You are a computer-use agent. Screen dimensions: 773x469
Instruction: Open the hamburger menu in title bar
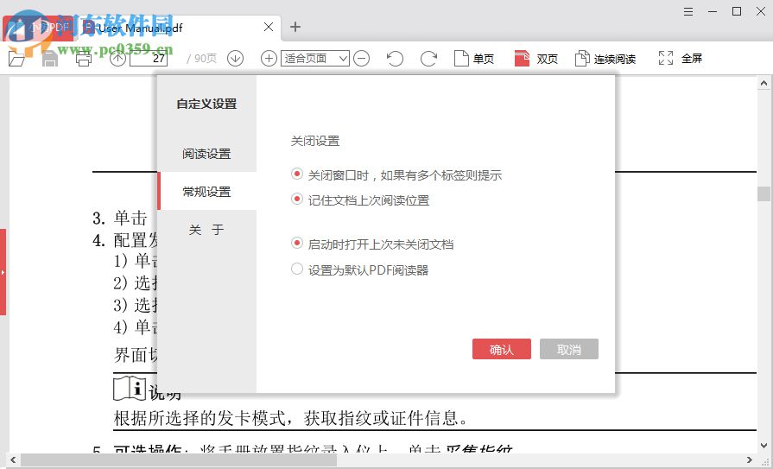688,11
